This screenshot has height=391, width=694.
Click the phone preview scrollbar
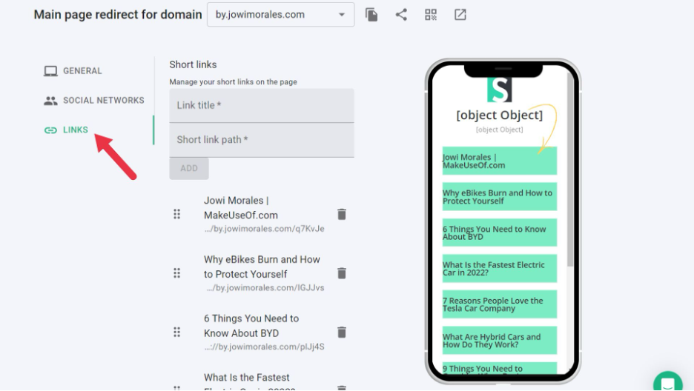click(x=570, y=168)
